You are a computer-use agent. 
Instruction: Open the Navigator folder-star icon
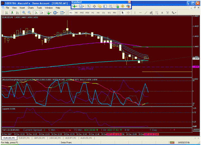click(100, 6)
